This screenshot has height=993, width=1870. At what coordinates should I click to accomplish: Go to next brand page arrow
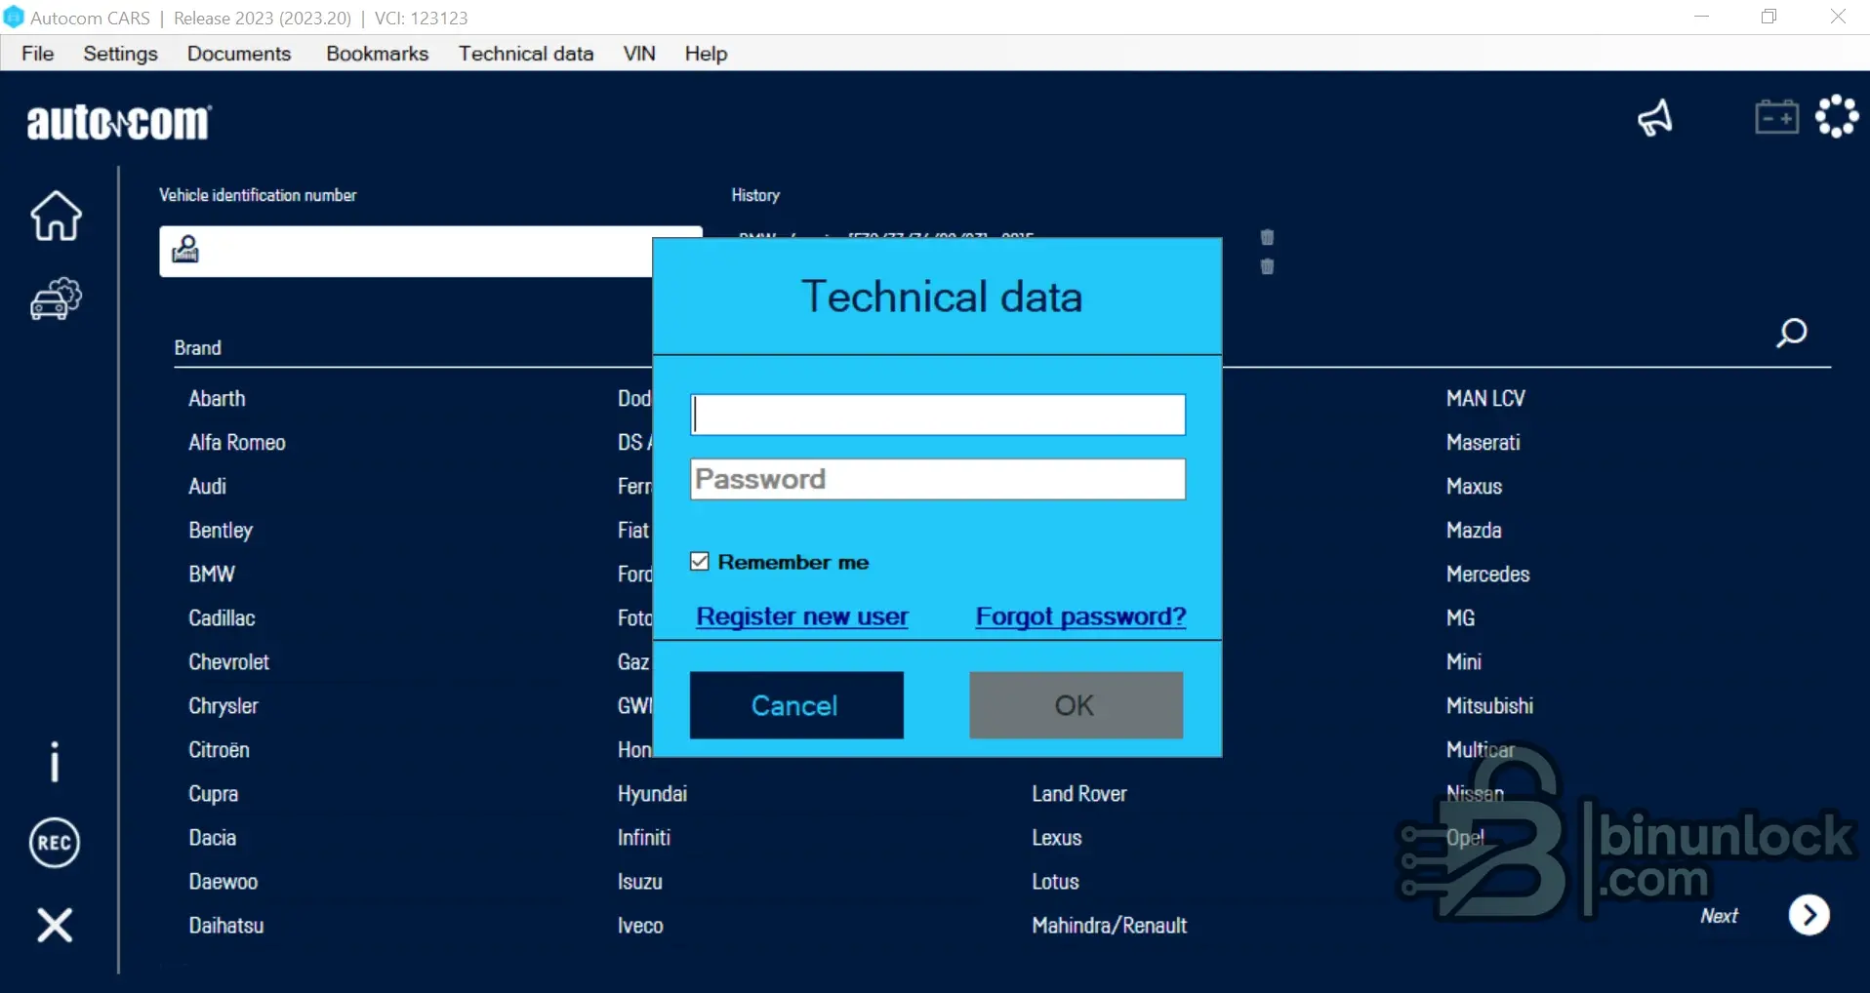pos(1809,915)
